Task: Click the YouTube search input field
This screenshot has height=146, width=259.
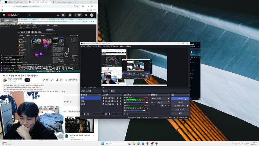Action: pyautogui.click(x=43, y=15)
